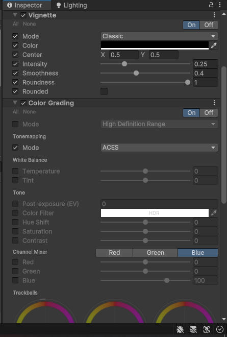This screenshot has height=337, width=227.
Task: Select the Green channel mixer tab
Action: pos(155,253)
